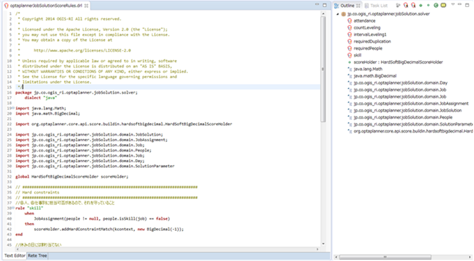Image resolution: width=474 pixels, height=261 pixels.
Task: Click the green global icon beside scoreHolder
Action: coord(350,62)
